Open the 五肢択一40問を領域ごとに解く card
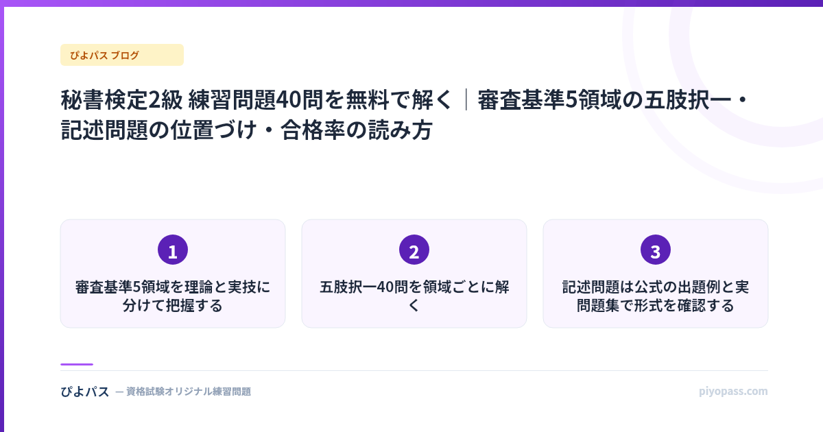Image resolution: width=823 pixels, height=432 pixels. tap(414, 274)
